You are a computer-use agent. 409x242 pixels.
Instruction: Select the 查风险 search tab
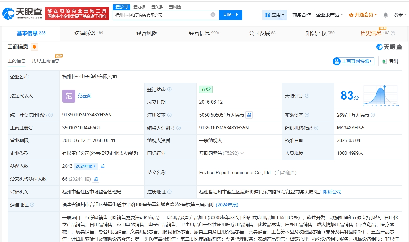175,7
